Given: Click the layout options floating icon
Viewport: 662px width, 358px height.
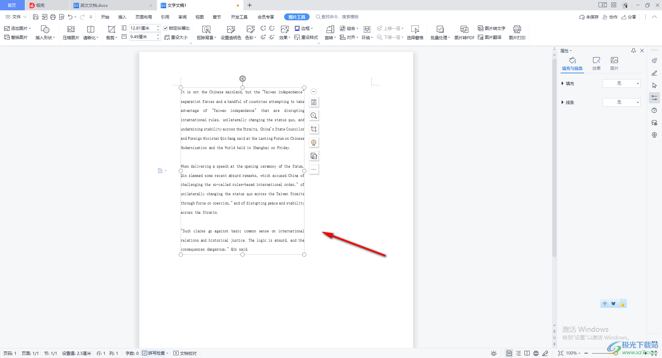Looking at the screenshot, I should tap(314, 102).
